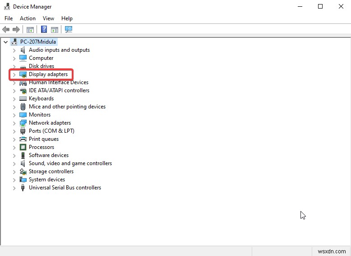Select the Software devices label
351x256 pixels.
tap(49, 155)
